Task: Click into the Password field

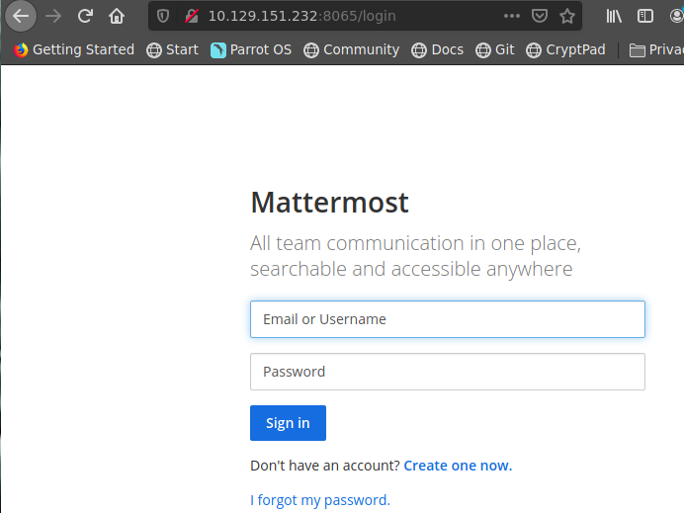Action: tap(447, 372)
